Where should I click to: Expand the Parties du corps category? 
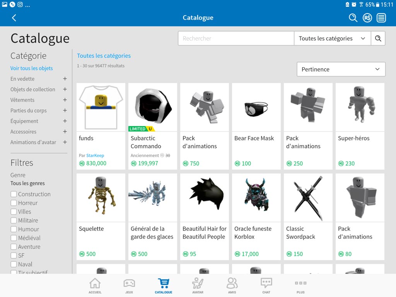click(65, 111)
